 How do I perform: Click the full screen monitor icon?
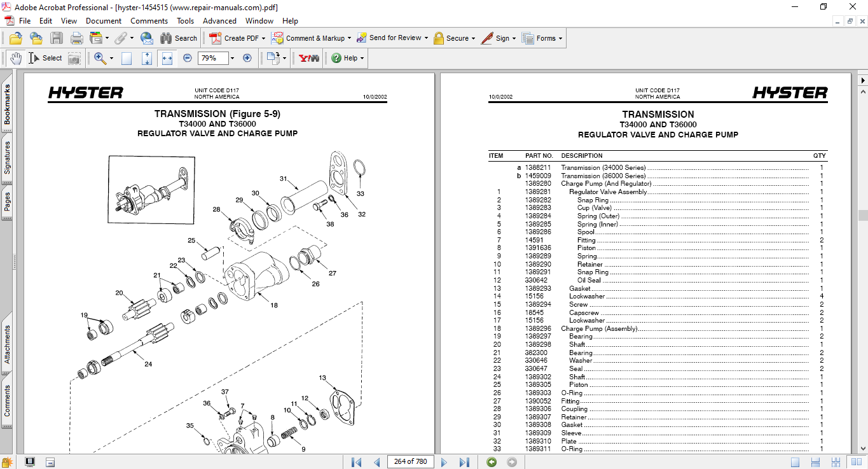(29, 462)
